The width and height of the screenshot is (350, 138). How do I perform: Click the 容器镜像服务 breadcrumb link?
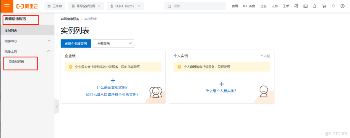pyautogui.click(x=70, y=19)
